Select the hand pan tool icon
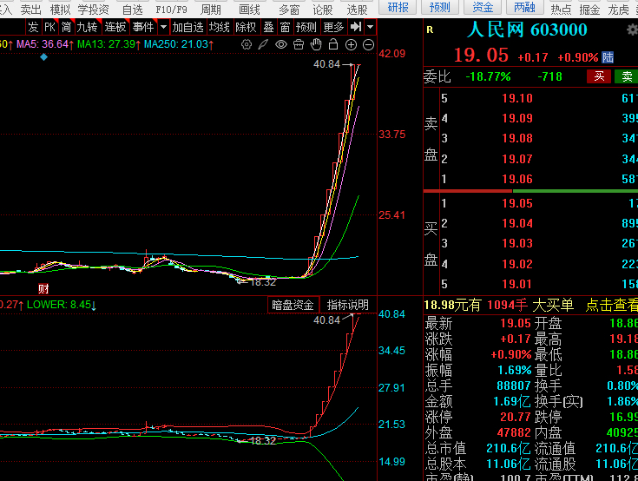This screenshot has width=638, height=481. (316, 44)
